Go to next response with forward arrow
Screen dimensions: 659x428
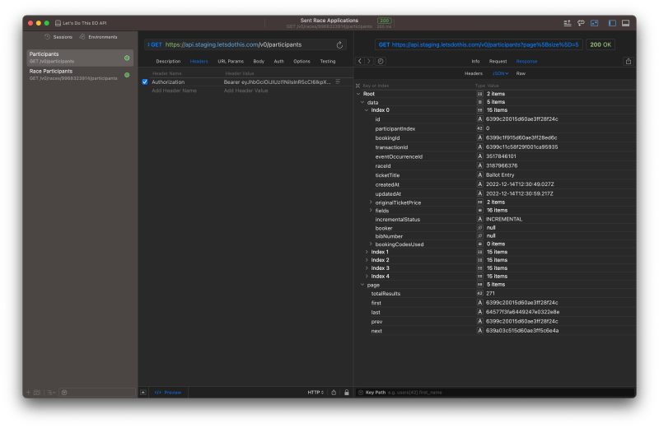pyautogui.click(x=368, y=61)
